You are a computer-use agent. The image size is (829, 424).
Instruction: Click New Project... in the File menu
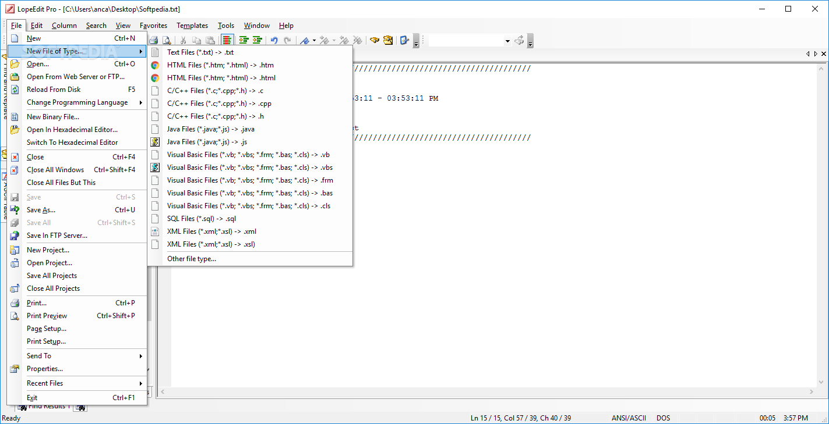tap(77, 250)
